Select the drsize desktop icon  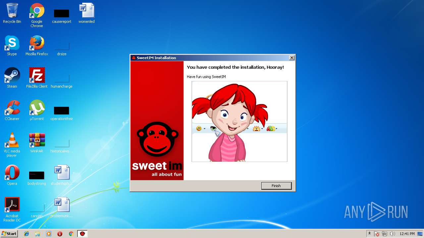coord(62,48)
